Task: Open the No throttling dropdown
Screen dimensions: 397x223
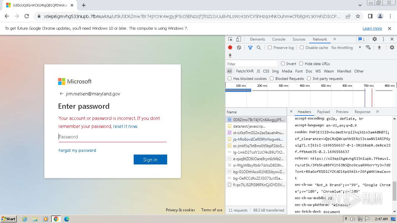Action: tap(346, 48)
